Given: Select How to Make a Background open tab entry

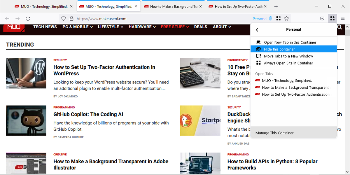Looking at the screenshot, I should coord(294,87).
